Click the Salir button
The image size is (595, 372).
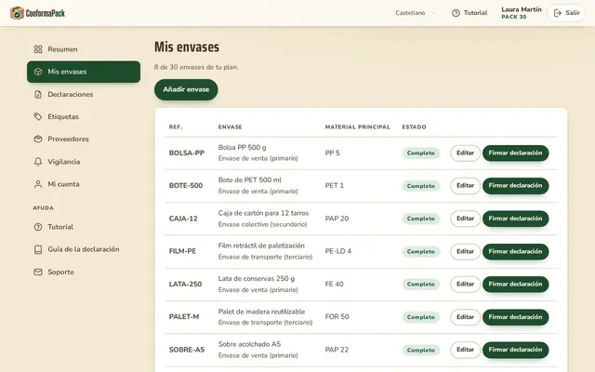566,13
